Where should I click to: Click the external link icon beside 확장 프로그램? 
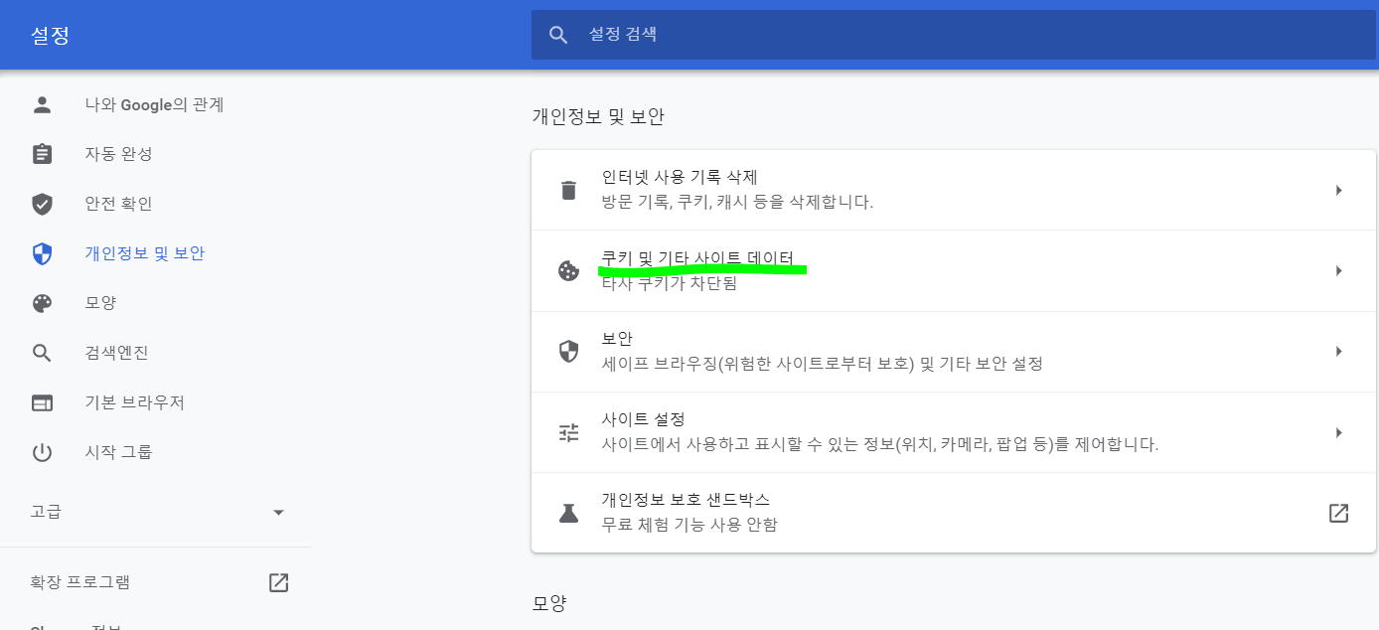point(278,582)
